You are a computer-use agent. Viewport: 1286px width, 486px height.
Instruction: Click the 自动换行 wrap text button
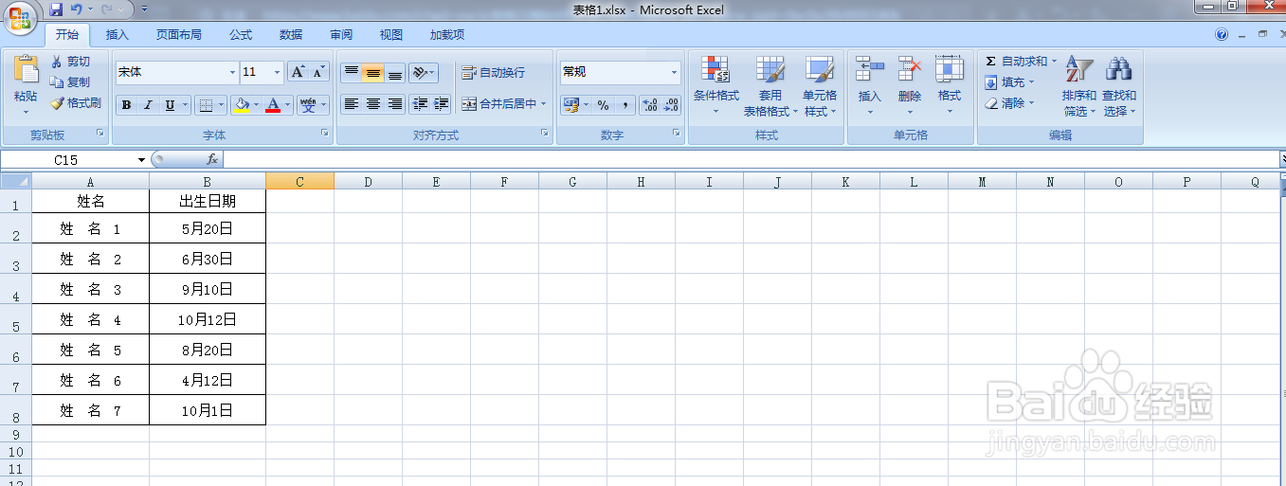click(x=493, y=72)
